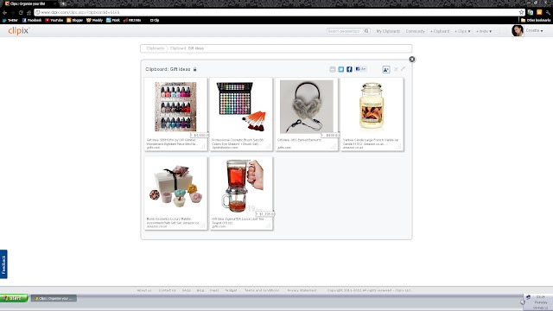The width and height of the screenshot is (553, 311).
Task: Share clipboard on Facebook
Action: click(x=349, y=69)
